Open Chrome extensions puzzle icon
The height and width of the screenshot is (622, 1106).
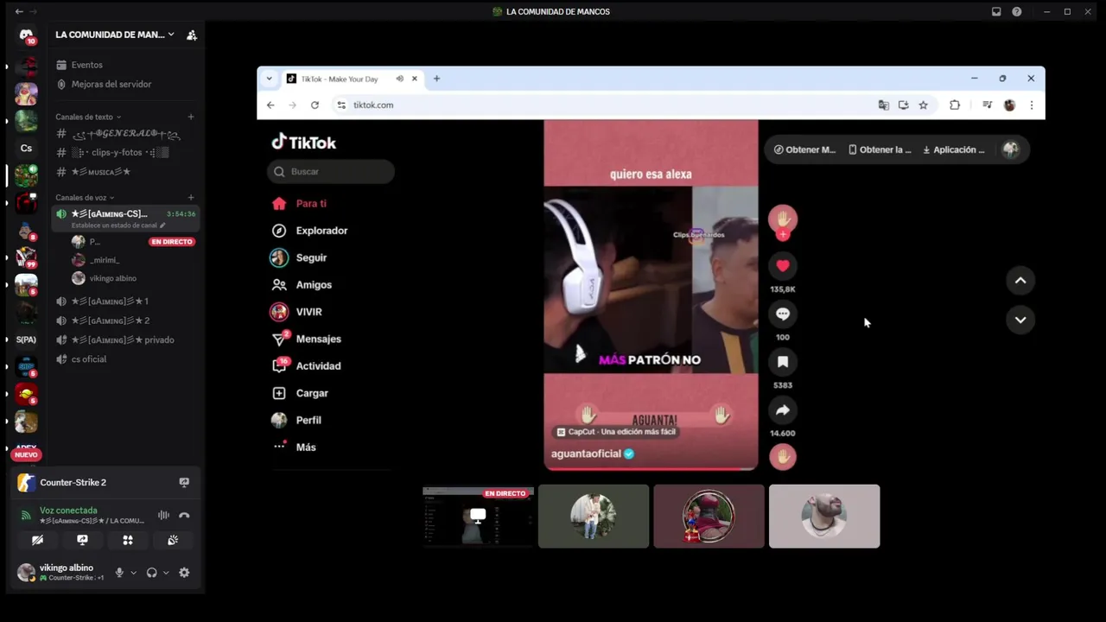point(955,105)
